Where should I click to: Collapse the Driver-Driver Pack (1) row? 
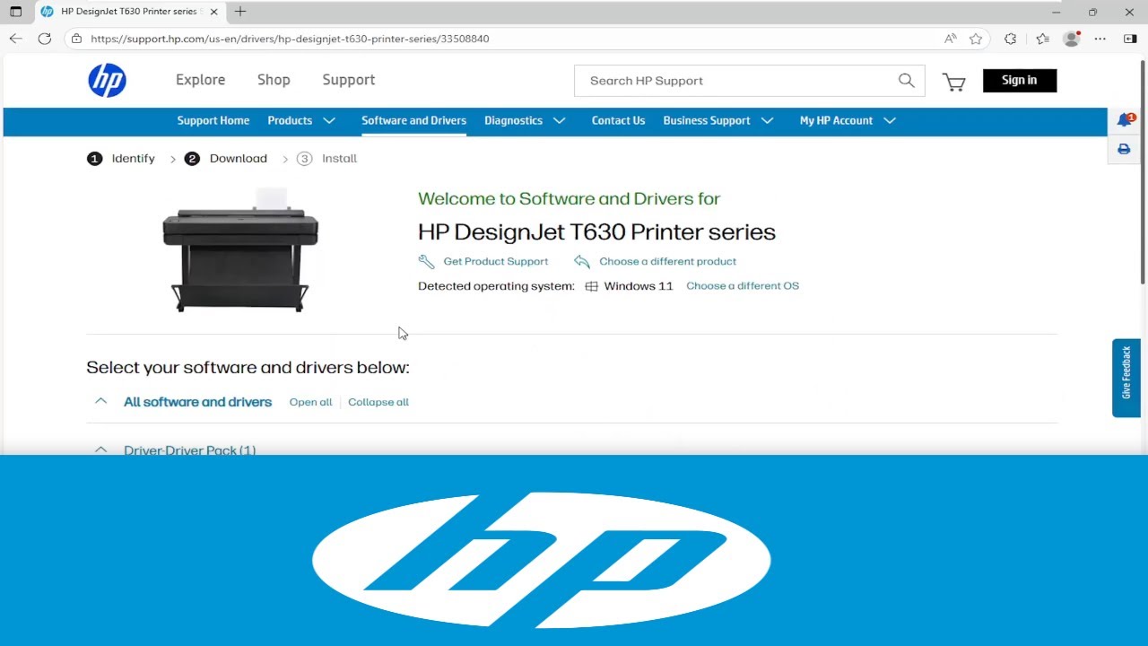pyautogui.click(x=100, y=450)
